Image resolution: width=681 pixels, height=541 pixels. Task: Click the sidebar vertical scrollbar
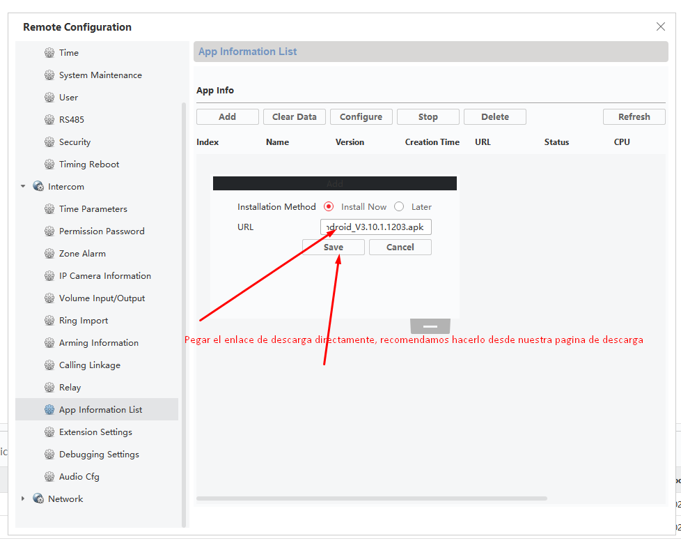[184, 315]
